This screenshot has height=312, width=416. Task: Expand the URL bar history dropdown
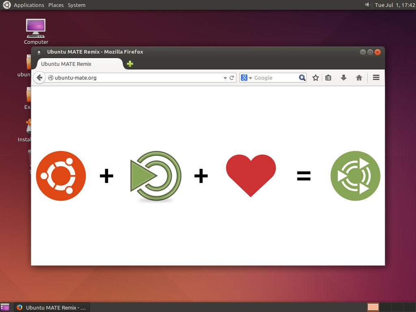pos(225,78)
